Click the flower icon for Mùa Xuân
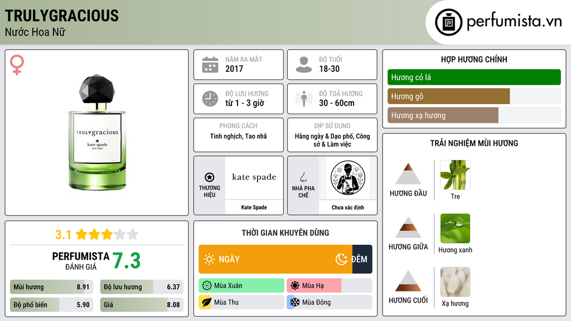 tap(207, 286)
